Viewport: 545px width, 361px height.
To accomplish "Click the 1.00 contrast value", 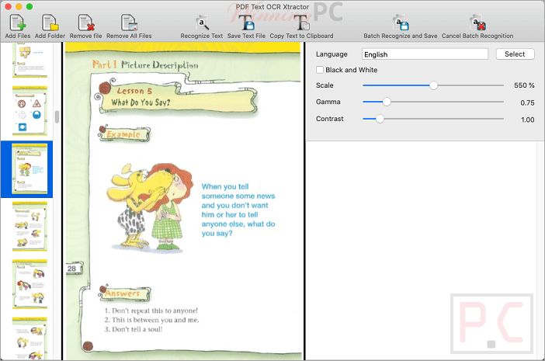I will click(x=527, y=120).
